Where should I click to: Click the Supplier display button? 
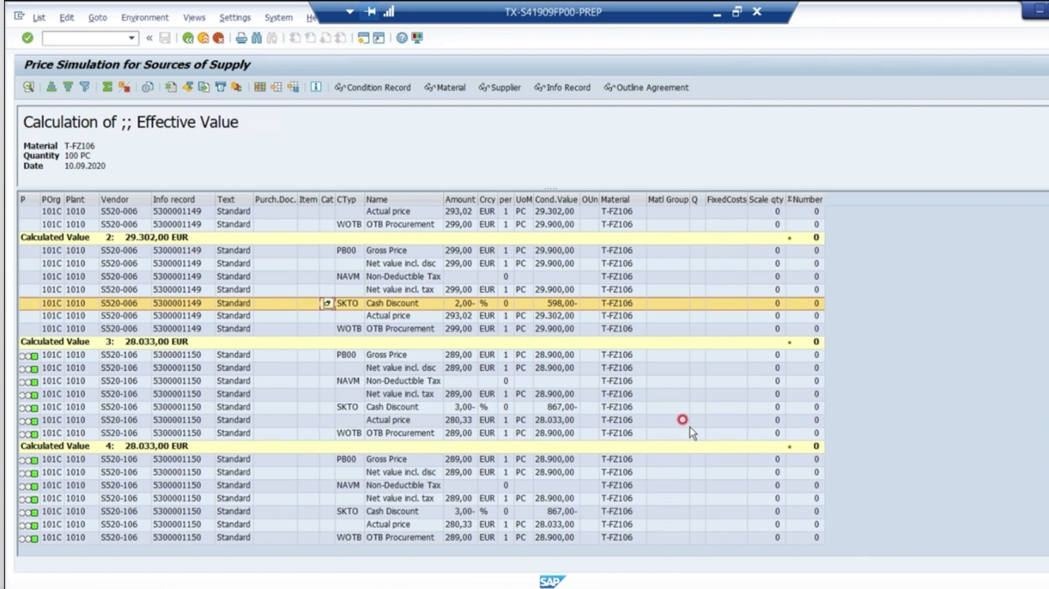point(500,88)
